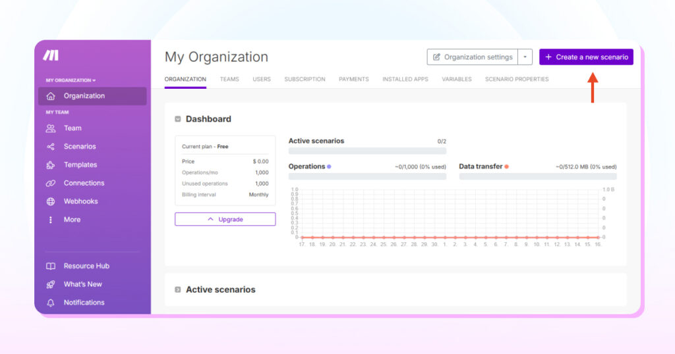This screenshot has width=675, height=354.
Task: Click the Make logo in the sidebar
Action: [51, 55]
